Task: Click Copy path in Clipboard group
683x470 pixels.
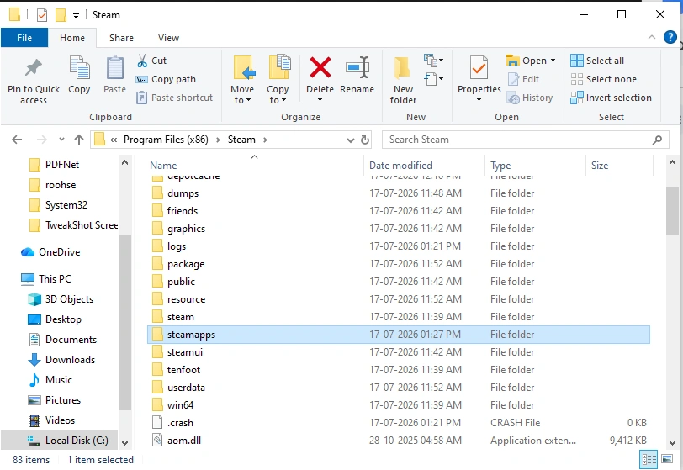Action: (x=166, y=79)
